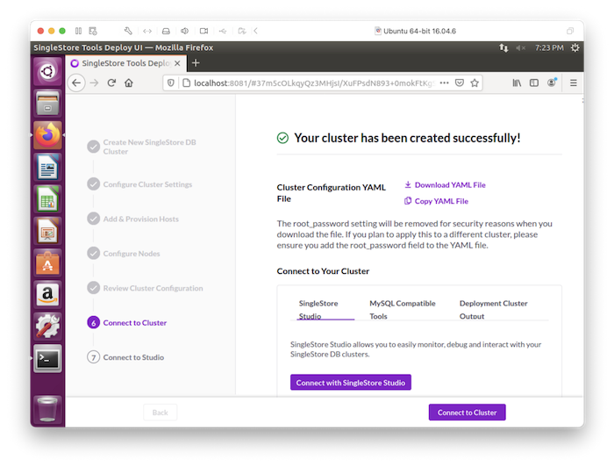Open Firefox account icon
The height and width of the screenshot is (467, 614).
tap(552, 83)
